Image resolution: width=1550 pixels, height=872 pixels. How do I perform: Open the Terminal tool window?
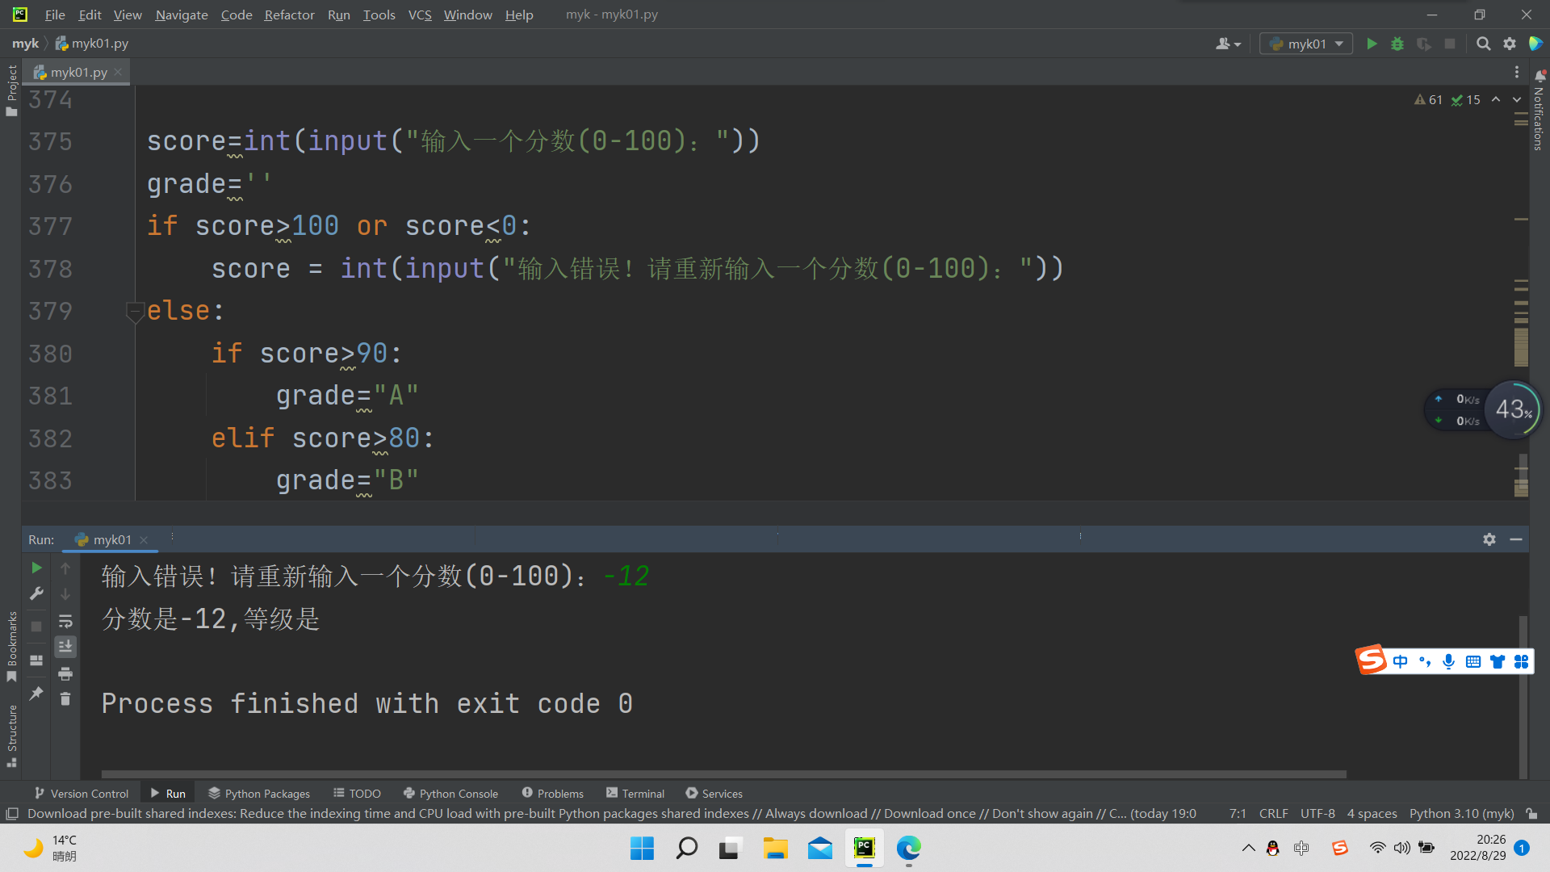(x=635, y=794)
